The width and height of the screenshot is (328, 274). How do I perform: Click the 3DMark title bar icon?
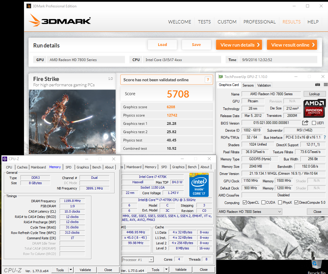(x=29, y=6)
